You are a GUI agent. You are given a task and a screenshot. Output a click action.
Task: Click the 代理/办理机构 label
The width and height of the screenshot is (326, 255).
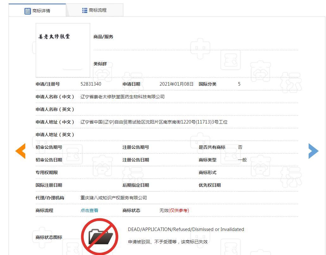[50, 198]
